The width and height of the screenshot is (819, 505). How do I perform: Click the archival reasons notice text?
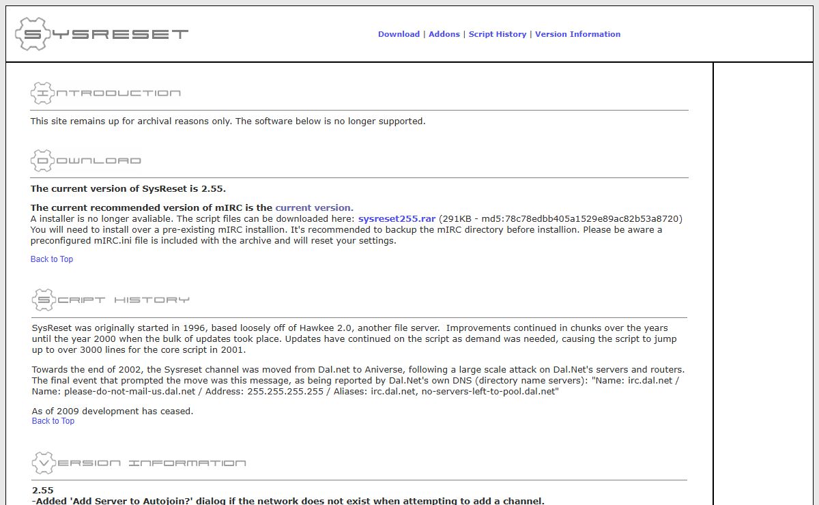[x=228, y=121]
